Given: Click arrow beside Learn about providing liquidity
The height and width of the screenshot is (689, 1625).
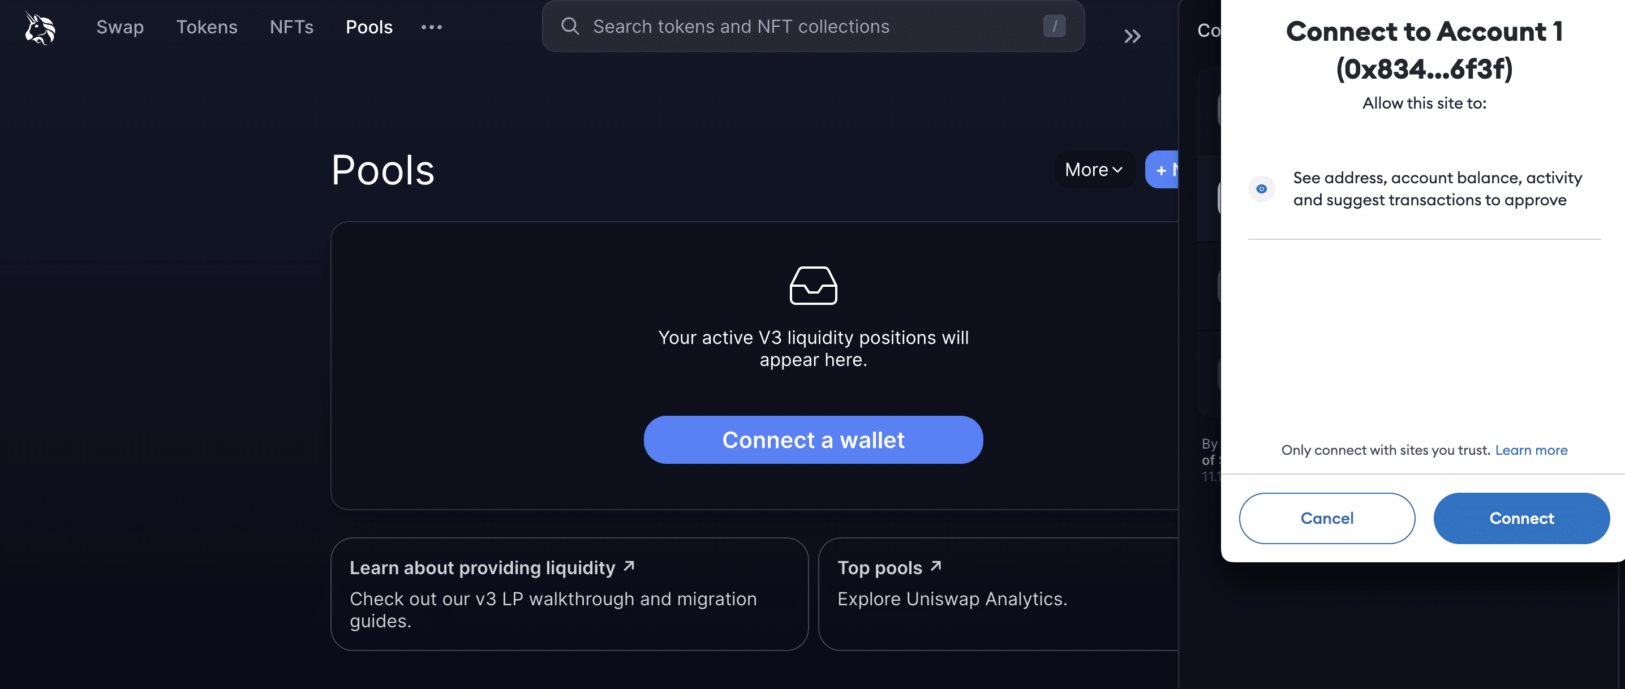Looking at the screenshot, I should [x=629, y=567].
